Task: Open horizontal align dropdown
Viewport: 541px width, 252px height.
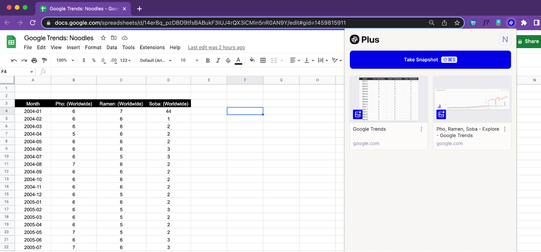Action: (x=295, y=60)
